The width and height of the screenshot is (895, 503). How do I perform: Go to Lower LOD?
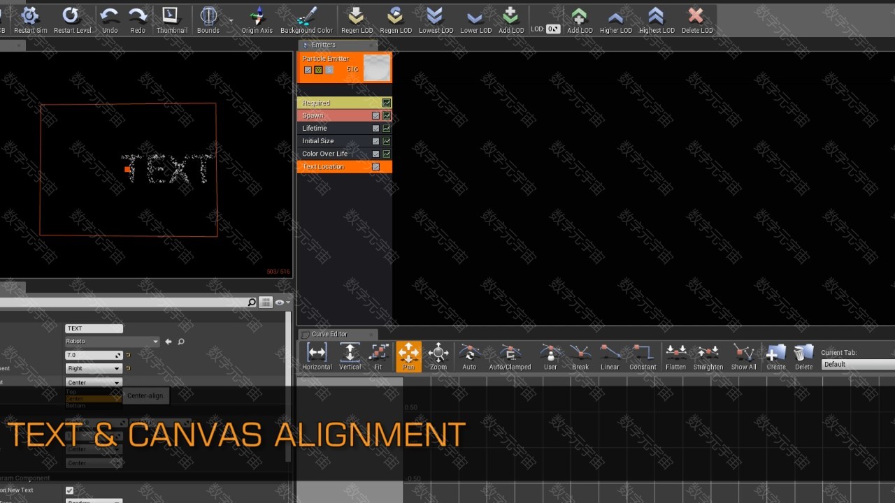coord(475,20)
